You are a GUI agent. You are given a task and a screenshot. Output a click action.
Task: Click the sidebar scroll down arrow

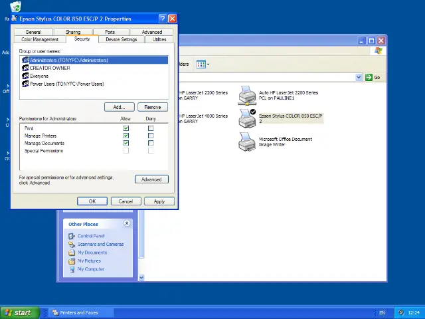141,278
